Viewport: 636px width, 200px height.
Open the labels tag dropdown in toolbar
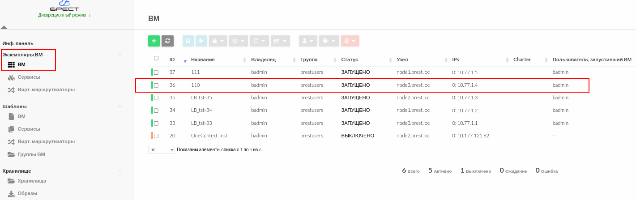click(329, 41)
